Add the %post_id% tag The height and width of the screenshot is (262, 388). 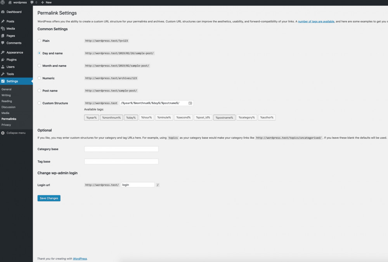pos(203,117)
